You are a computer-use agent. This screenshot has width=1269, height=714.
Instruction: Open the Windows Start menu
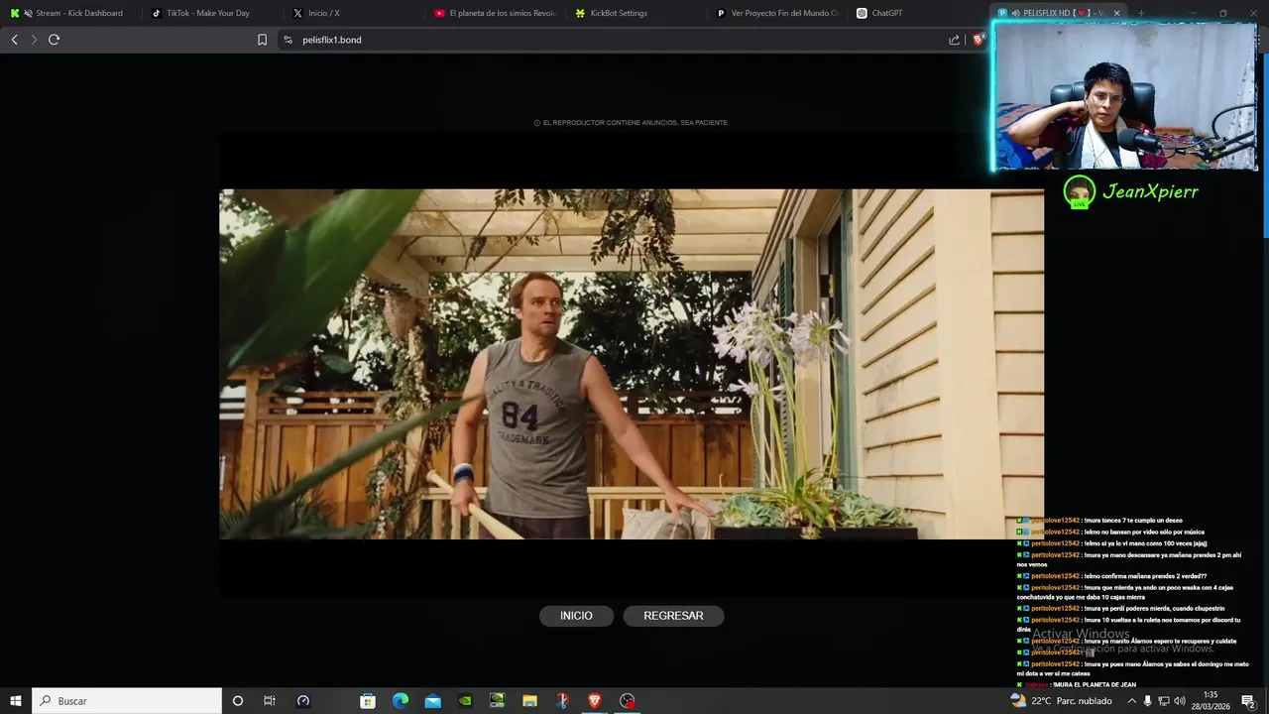tap(16, 701)
